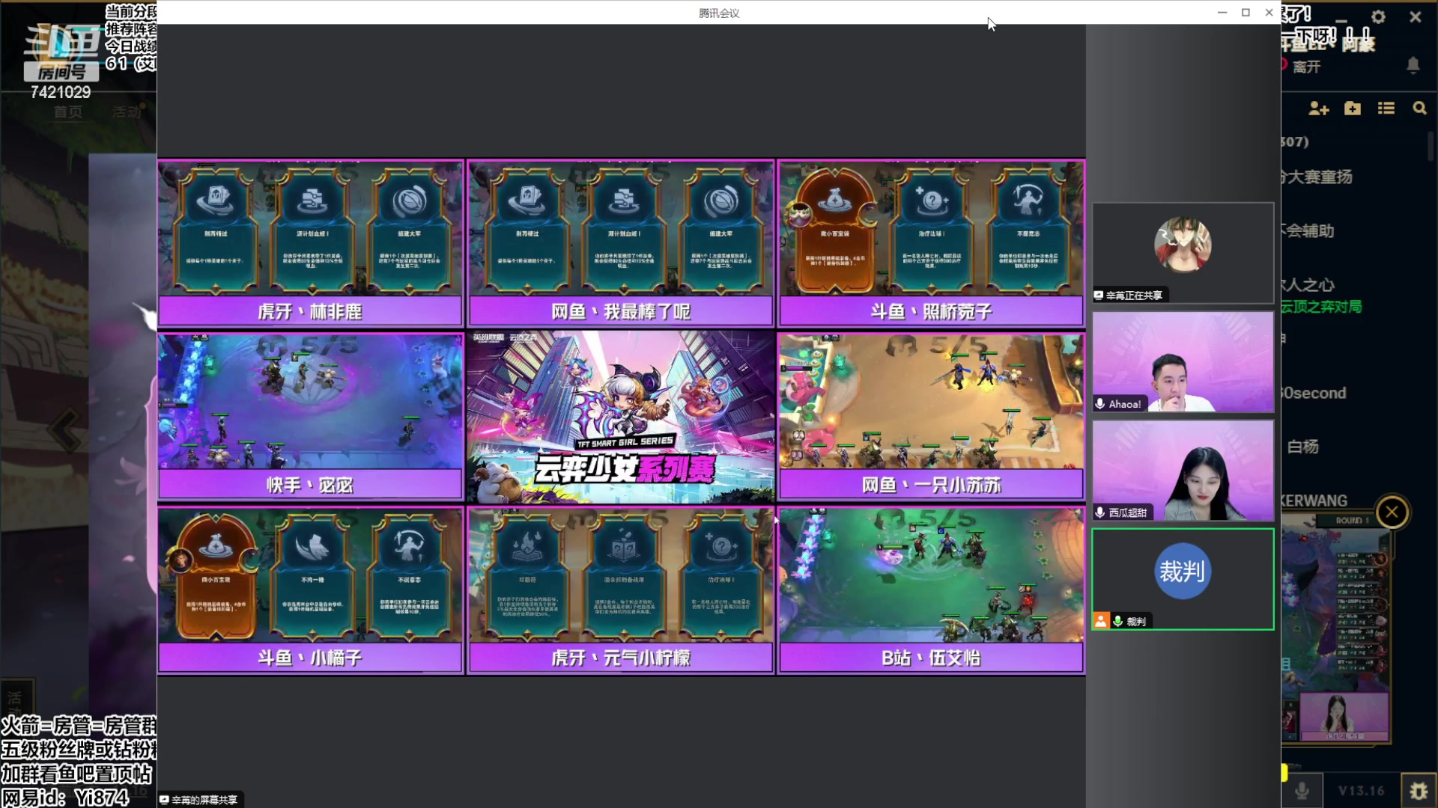Image resolution: width=1438 pixels, height=808 pixels.
Task: Select friend 0second in friends list
Action: pyautogui.click(x=1314, y=393)
